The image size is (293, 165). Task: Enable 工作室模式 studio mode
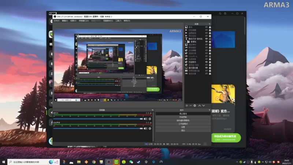point(183,124)
